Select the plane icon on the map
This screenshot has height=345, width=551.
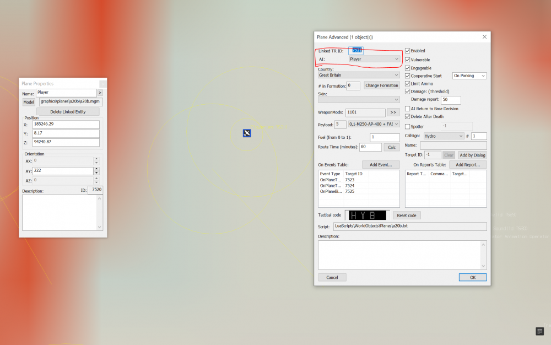coord(247,133)
